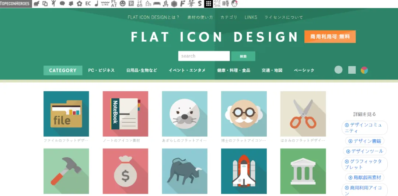398x196 pixels.
Task: Open the professor with glasses icon thumbnail
Action: [244, 114]
